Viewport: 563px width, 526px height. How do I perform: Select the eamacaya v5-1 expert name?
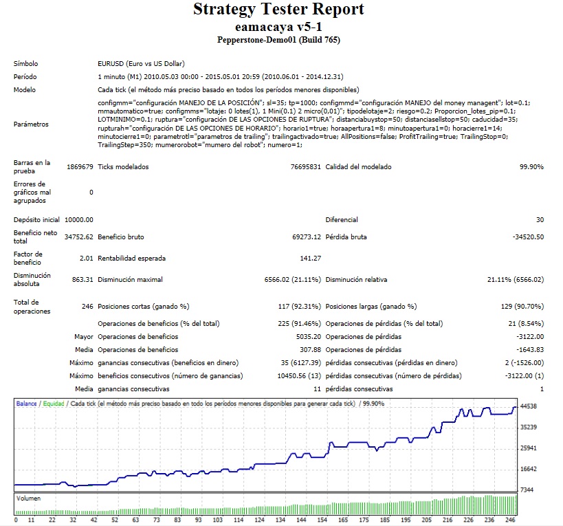[278, 27]
